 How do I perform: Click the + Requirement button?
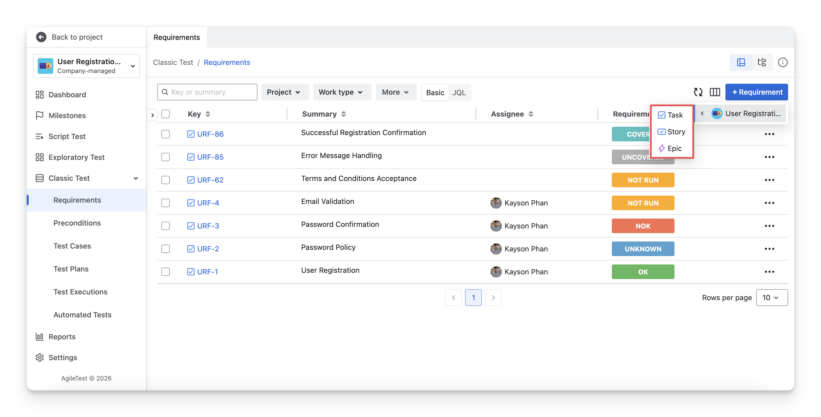pos(756,92)
